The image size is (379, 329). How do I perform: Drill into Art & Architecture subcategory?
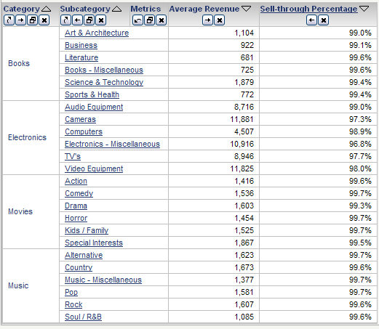pyautogui.click(x=97, y=33)
